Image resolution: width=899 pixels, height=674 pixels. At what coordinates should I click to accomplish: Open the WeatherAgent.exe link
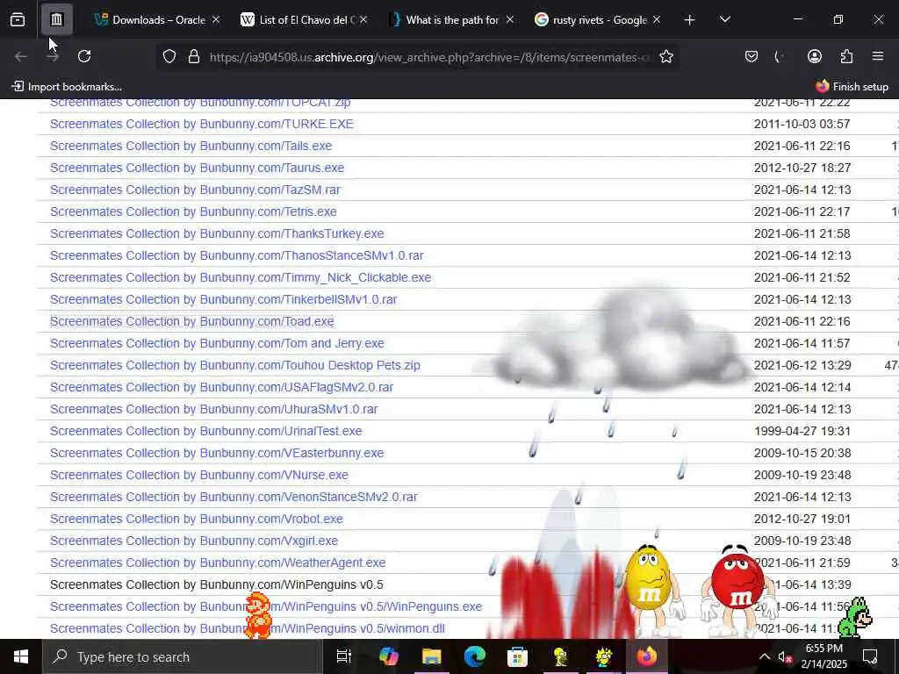click(218, 563)
